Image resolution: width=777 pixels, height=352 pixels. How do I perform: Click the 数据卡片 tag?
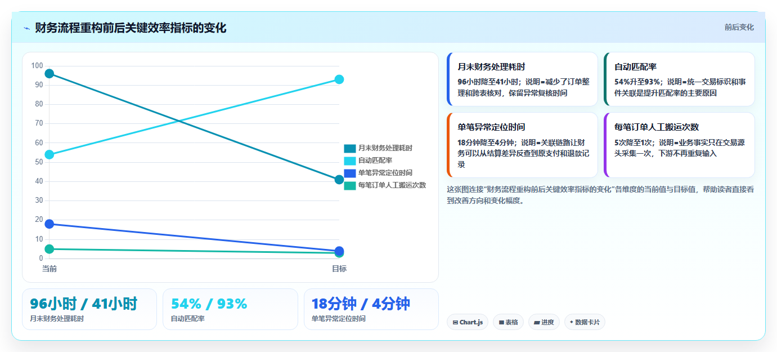(585, 322)
